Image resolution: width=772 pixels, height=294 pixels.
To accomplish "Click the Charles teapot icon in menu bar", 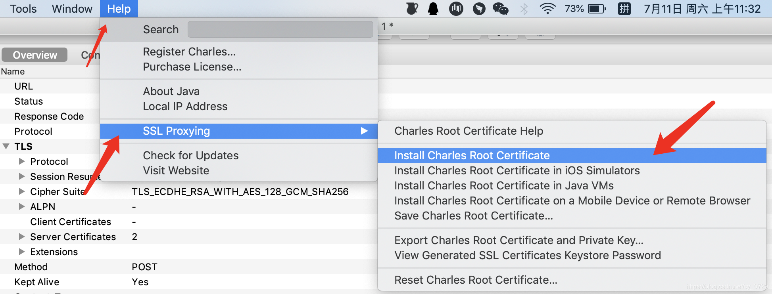I will 412,9.
